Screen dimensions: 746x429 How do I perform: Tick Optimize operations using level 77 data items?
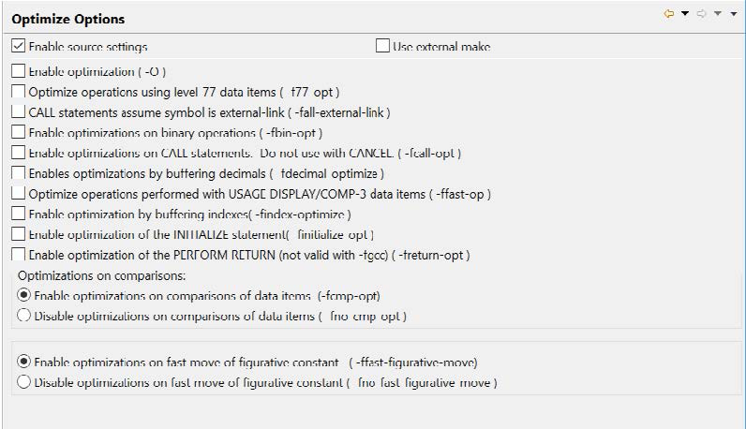pyautogui.click(x=19, y=92)
